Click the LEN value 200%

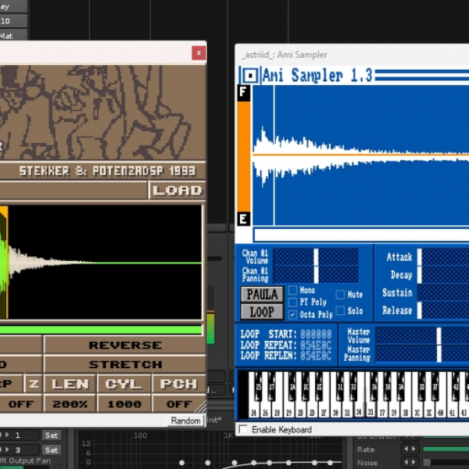click(70, 404)
